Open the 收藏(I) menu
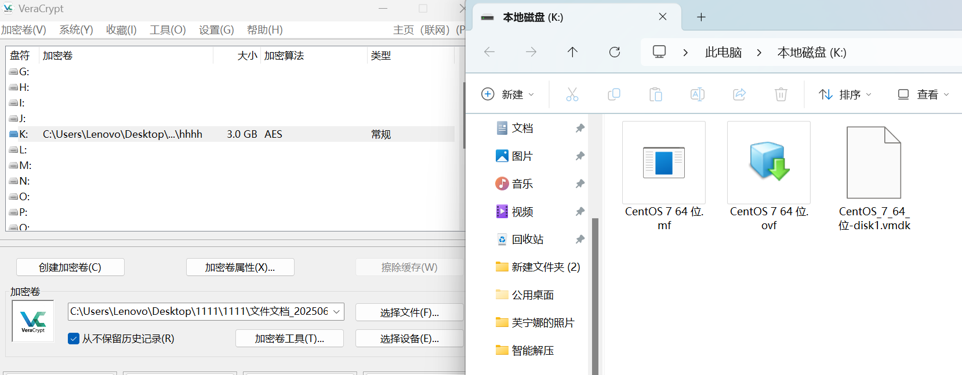Image resolution: width=962 pixels, height=375 pixels. coord(121,30)
